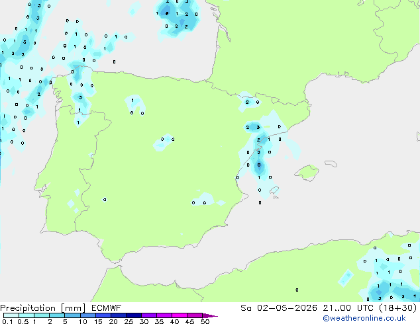This screenshot has width=420, height=324.
Task: Pick the 0.1–0.5 mm lightest cyan legend swatch
Action: pos(11,315)
